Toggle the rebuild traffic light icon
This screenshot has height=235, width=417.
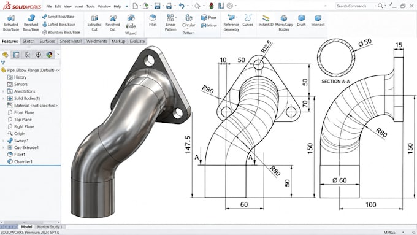[212, 6]
